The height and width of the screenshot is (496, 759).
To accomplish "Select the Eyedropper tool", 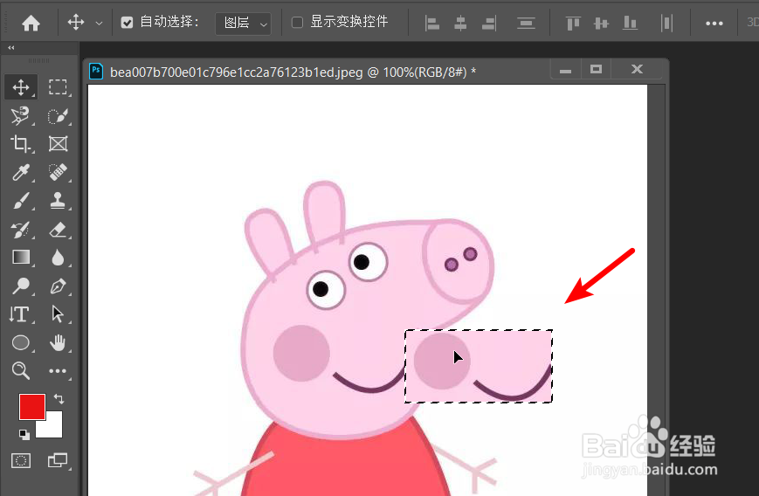I will pyautogui.click(x=21, y=172).
